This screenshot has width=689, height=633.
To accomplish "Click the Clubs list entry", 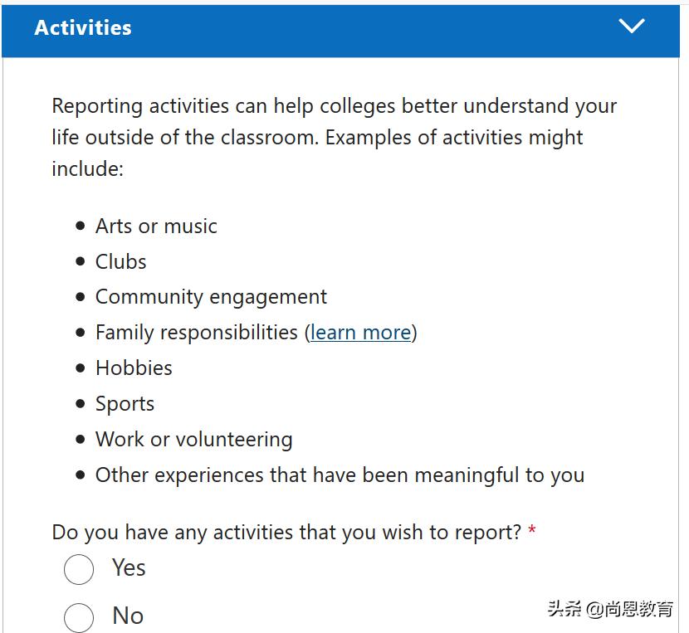I will coord(120,261).
